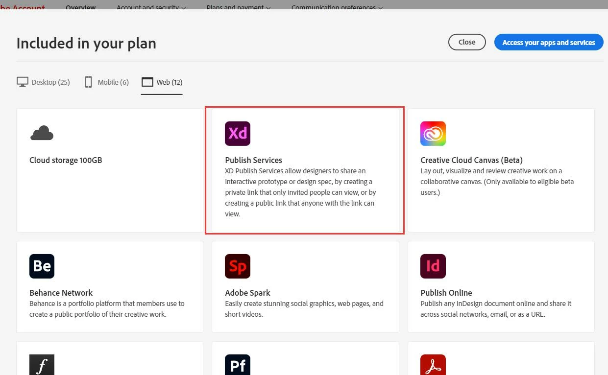Click the Behance Be icon
This screenshot has height=375, width=608.
(x=42, y=266)
